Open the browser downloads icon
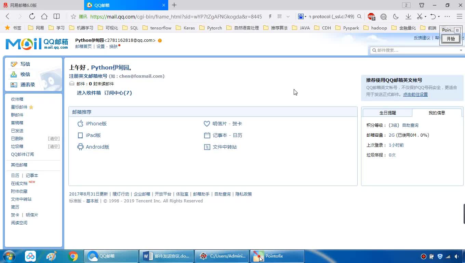Screen dimensions: 465x263 click(408, 16)
